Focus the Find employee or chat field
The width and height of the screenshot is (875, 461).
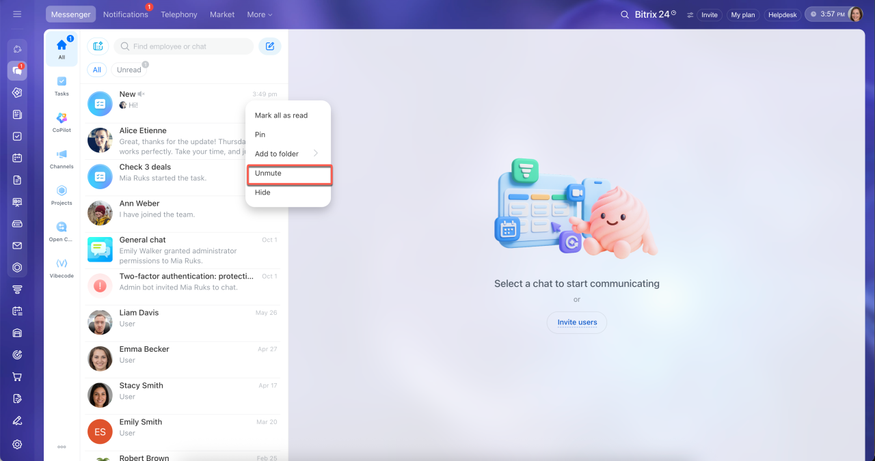point(184,46)
